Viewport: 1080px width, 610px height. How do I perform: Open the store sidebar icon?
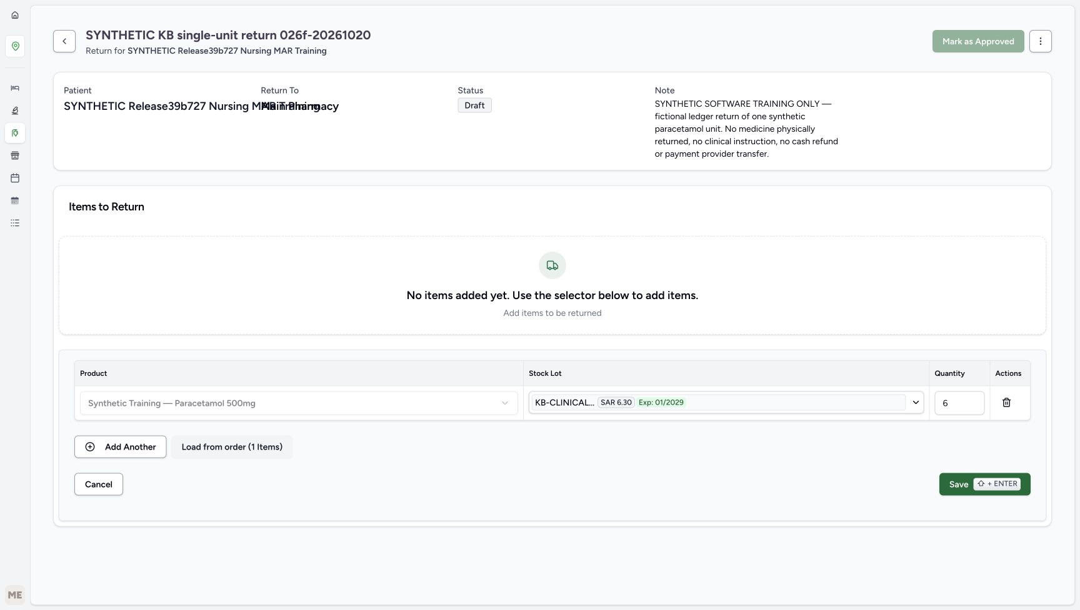pyautogui.click(x=15, y=155)
